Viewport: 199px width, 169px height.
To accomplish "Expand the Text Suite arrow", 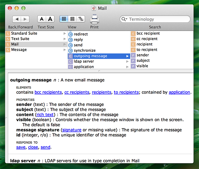I will pyautogui.click(x=65, y=39).
